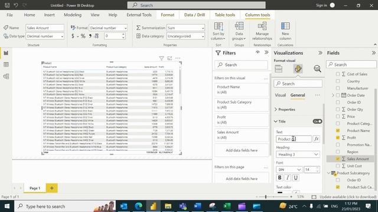The height and width of the screenshot is (212, 378).
Task: Uncheck the Sales Amount field checkbox
Action: (338, 158)
